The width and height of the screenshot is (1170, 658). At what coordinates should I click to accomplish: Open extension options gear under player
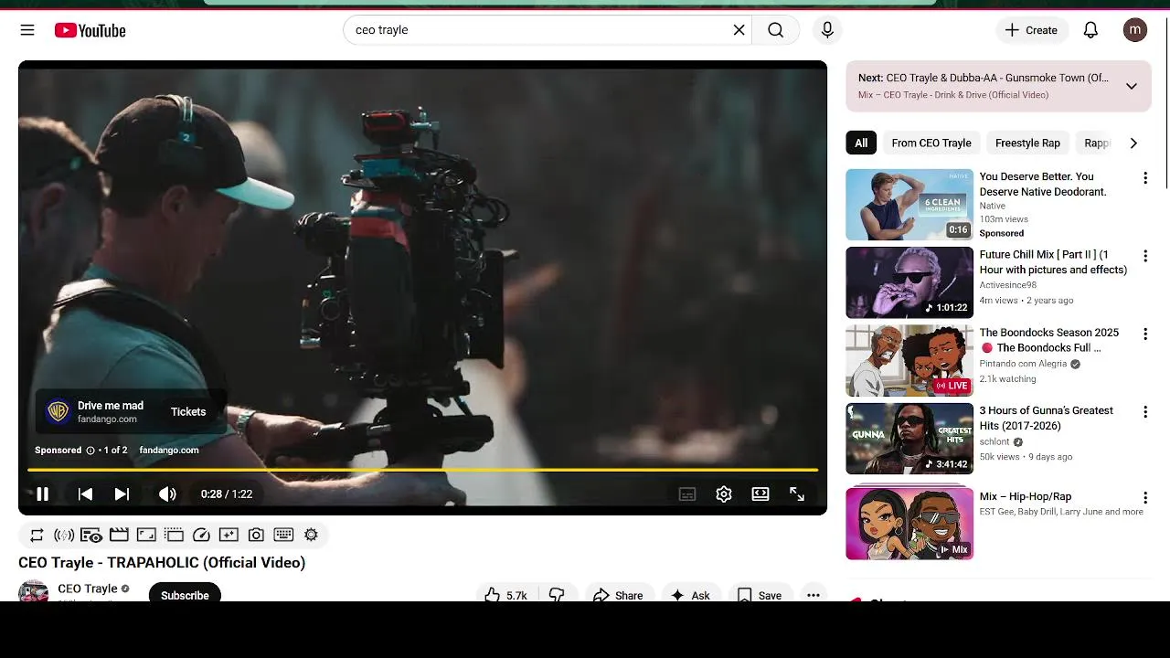click(311, 535)
